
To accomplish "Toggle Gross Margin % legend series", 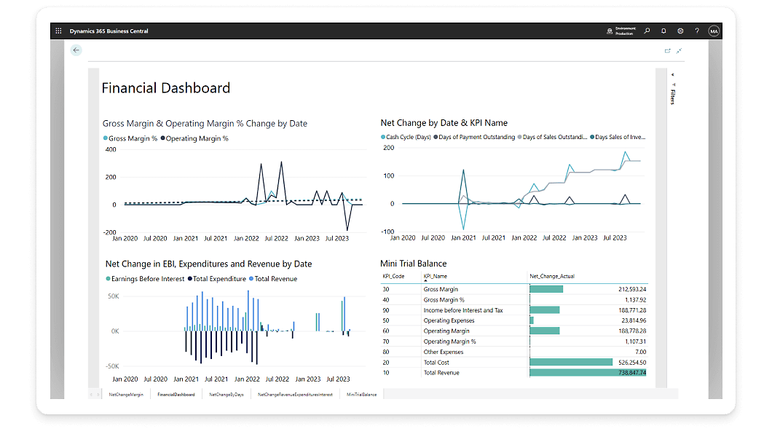I will point(131,138).
